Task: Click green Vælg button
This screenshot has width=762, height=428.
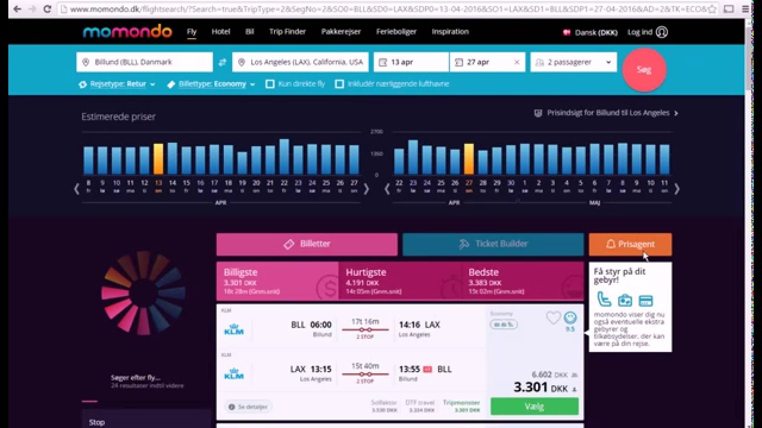Action: (535, 407)
